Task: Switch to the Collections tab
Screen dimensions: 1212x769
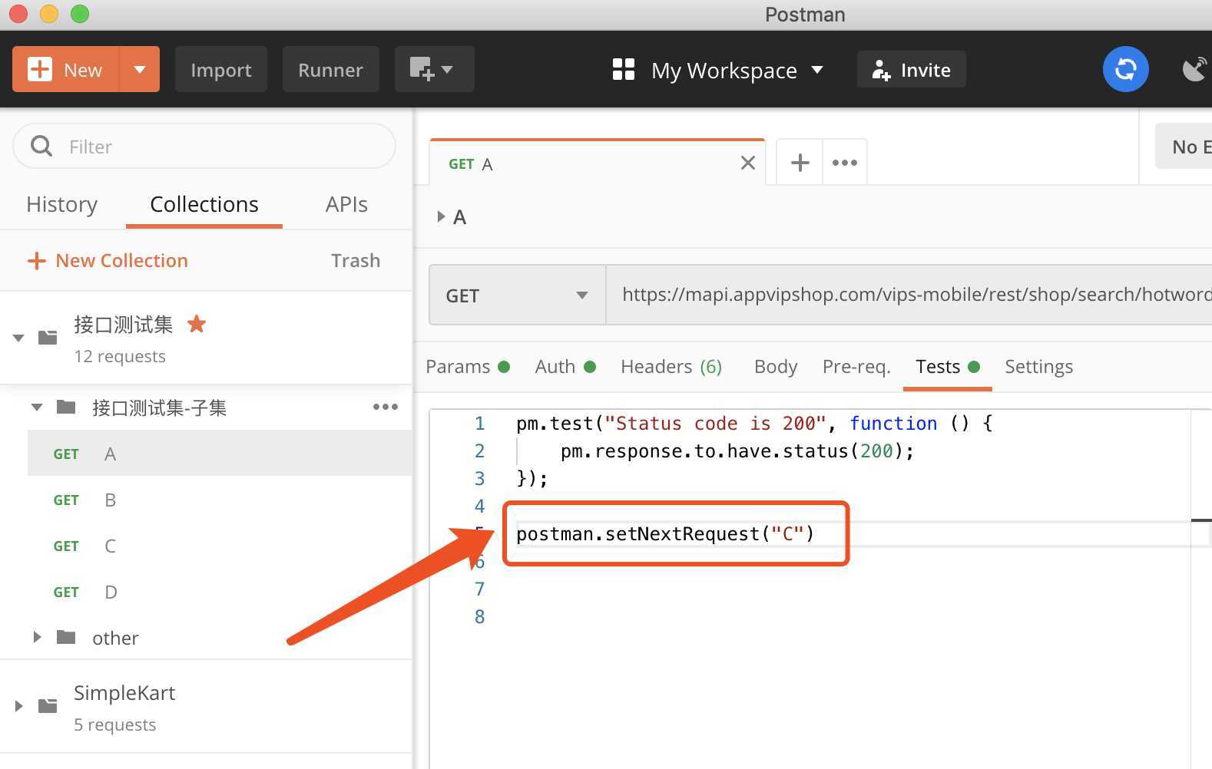Action: click(x=204, y=204)
